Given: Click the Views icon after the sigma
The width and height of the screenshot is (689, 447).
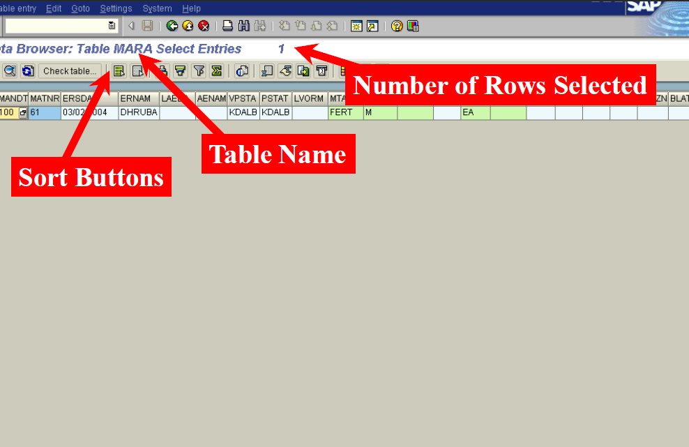Looking at the screenshot, I should (x=242, y=70).
